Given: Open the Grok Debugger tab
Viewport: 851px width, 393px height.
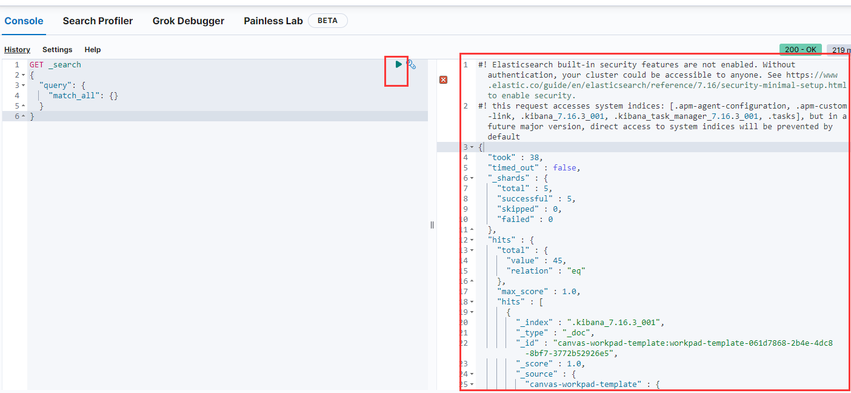Looking at the screenshot, I should (x=189, y=21).
